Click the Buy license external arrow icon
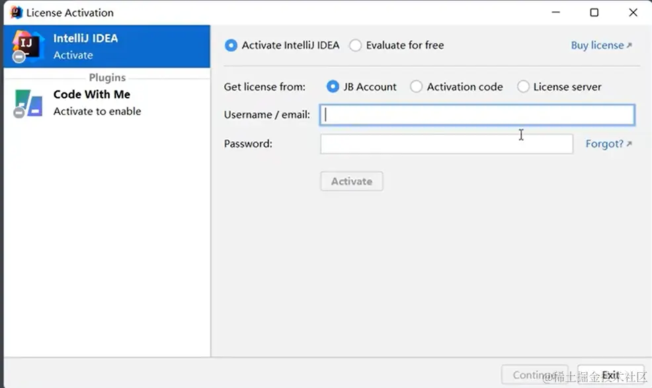This screenshot has width=652, height=388. click(x=629, y=45)
